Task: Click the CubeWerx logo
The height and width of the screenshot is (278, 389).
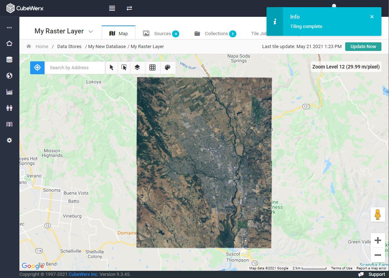Action: 25,8
